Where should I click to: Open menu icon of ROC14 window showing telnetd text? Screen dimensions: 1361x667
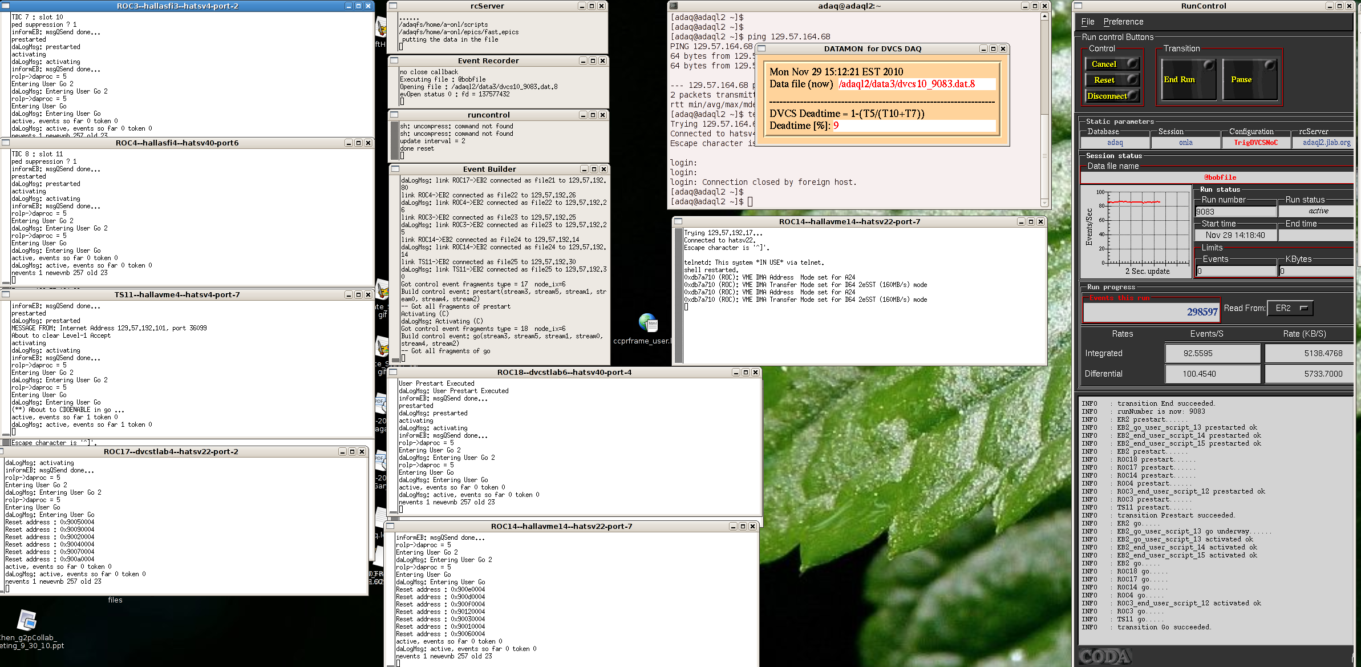pyautogui.click(x=678, y=221)
